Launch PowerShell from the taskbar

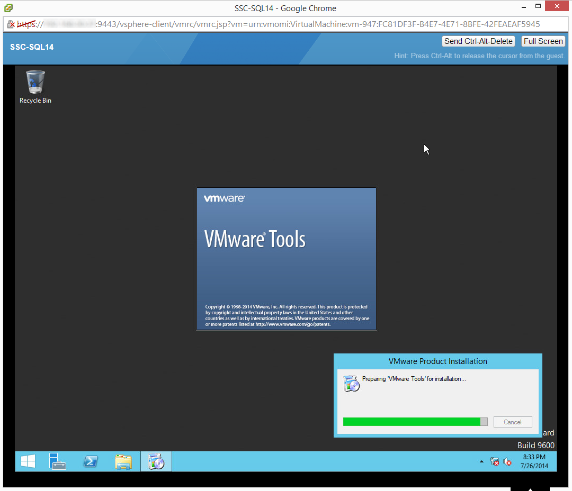91,461
